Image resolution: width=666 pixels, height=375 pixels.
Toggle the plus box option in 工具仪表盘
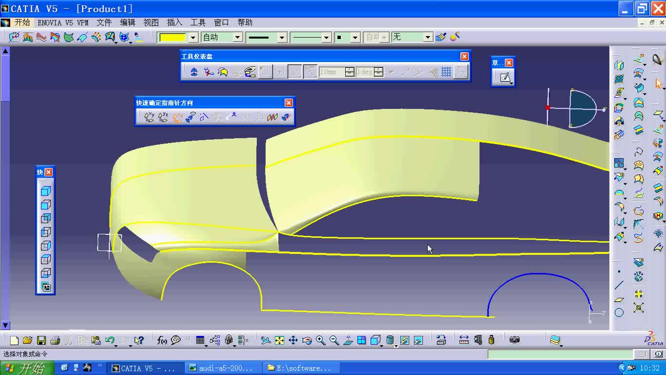pos(280,72)
